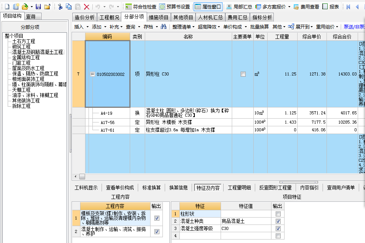Click the copy icon

click(x=69, y=7)
